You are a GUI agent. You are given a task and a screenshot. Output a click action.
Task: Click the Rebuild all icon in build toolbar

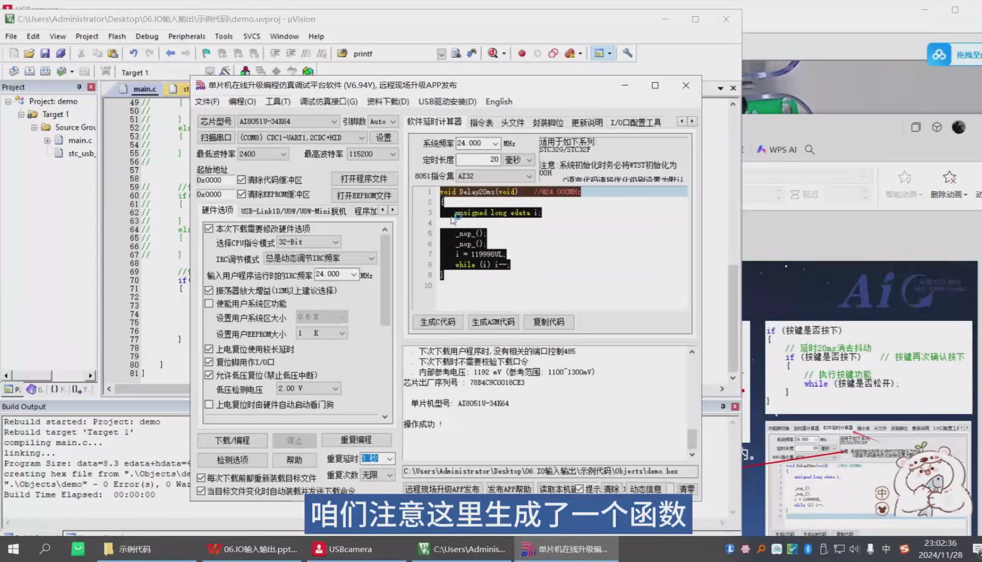tap(45, 72)
